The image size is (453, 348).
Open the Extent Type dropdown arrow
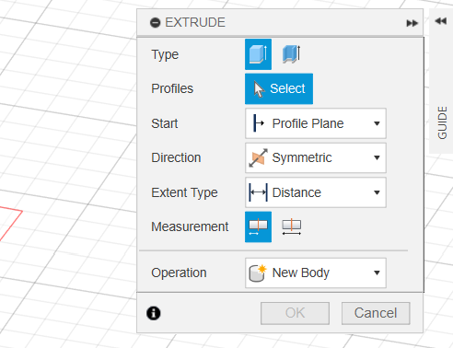pos(377,192)
